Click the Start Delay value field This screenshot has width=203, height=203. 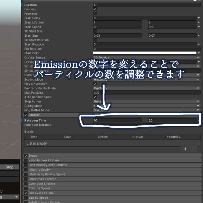click(x=145, y=18)
